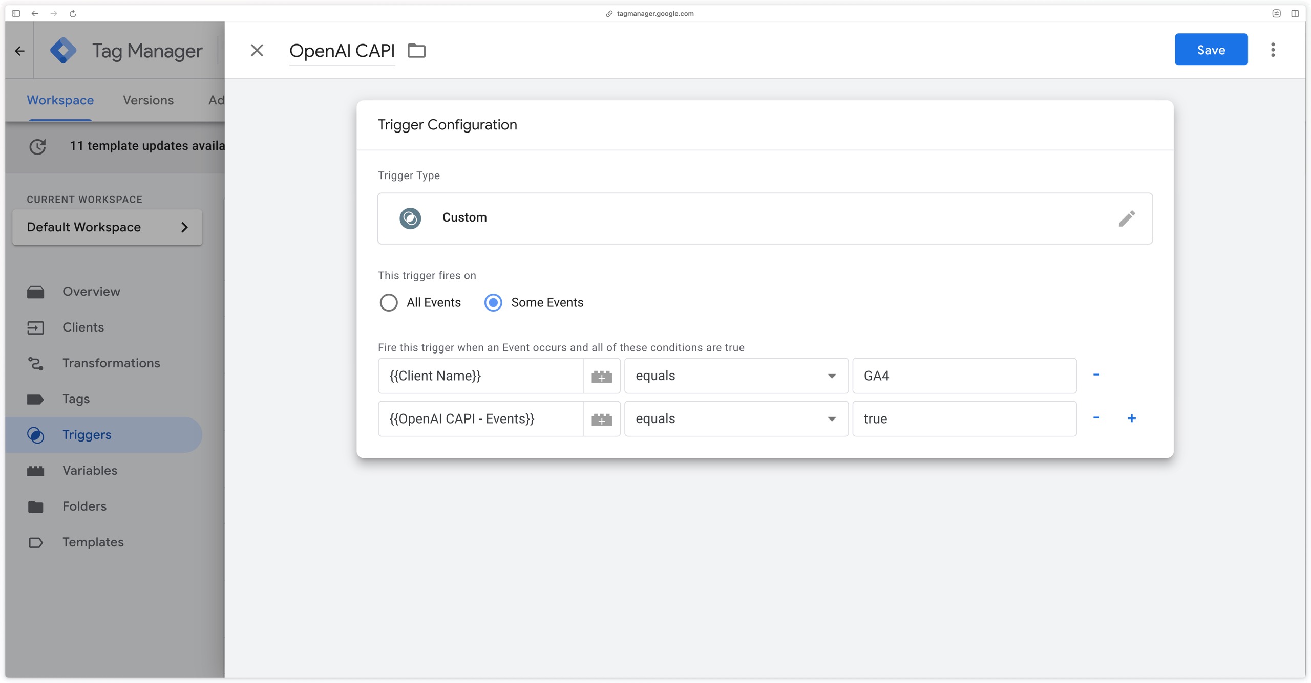The width and height of the screenshot is (1311, 683).
Task: Reload the page with browser refresh icon
Action: pyautogui.click(x=73, y=13)
